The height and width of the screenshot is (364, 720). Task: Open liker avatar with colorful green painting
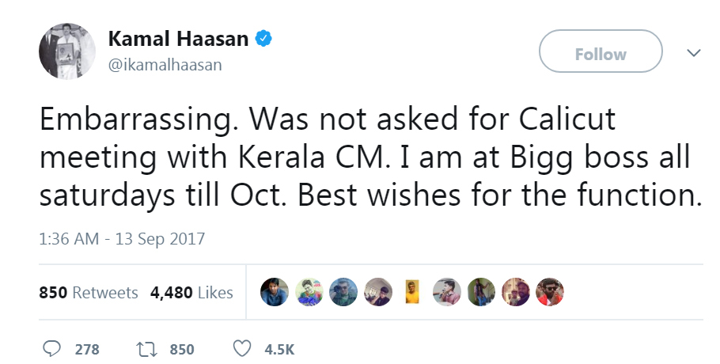(x=308, y=292)
